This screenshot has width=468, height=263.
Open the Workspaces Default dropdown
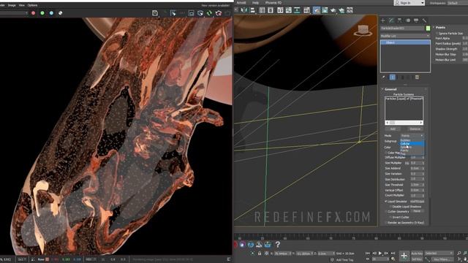(457, 3)
